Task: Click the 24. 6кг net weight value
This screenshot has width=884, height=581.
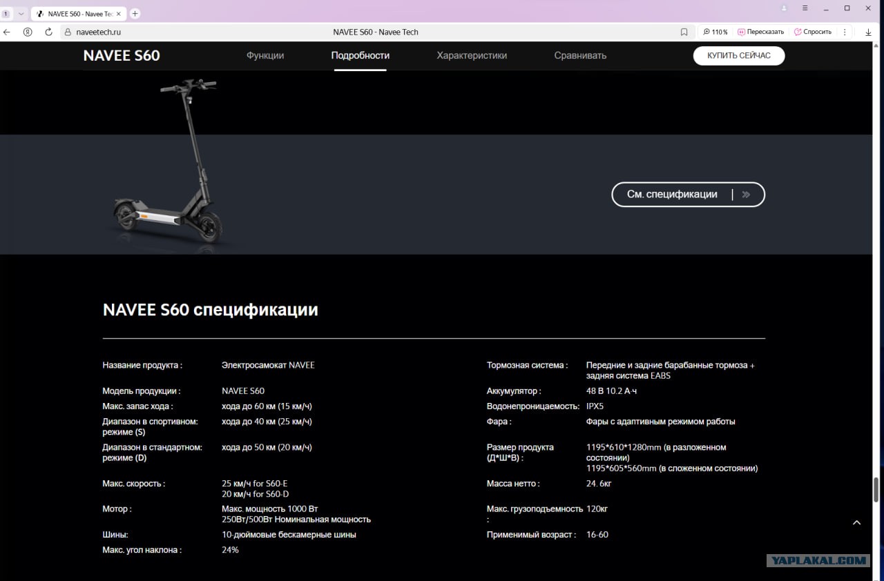Action: tap(599, 484)
